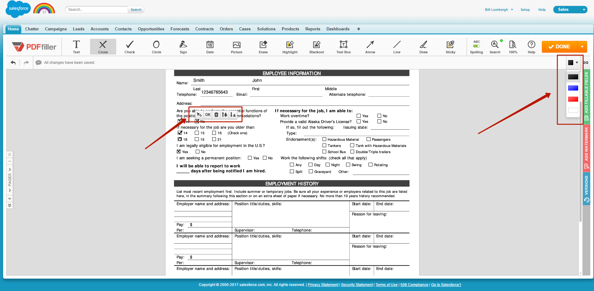Check the age 15 box
The width and height of the screenshot is (594, 291).
(x=197, y=133)
